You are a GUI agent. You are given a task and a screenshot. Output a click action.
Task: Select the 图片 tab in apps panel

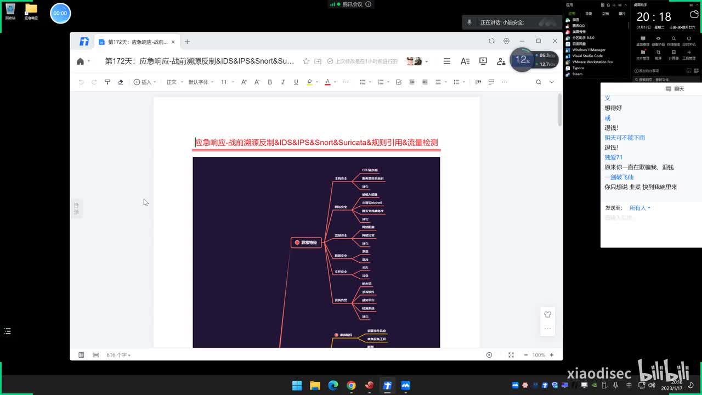622,14
